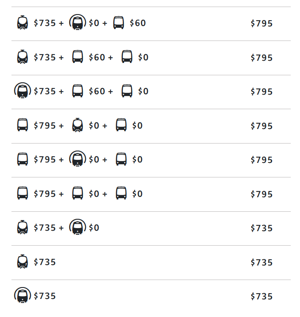Click the train icon in the train-plus-subway-only row
The image size is (300, 317).
pos(22,227)
